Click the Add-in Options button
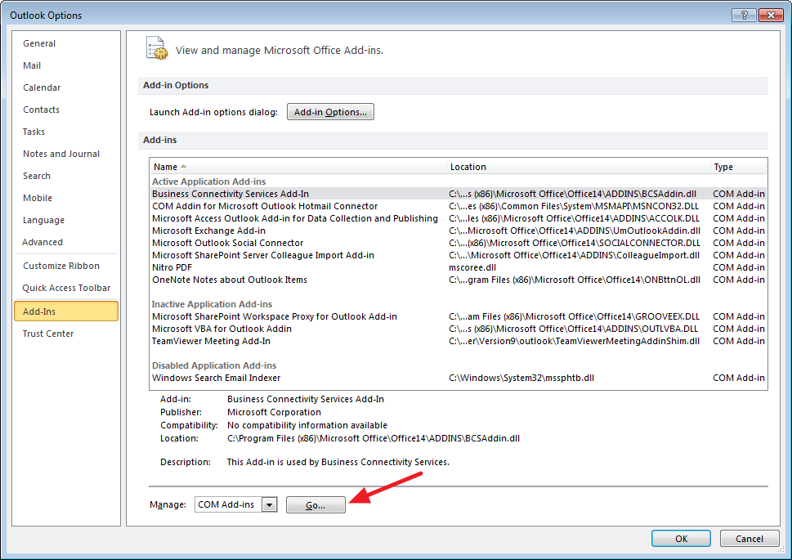 click(330, 112)
